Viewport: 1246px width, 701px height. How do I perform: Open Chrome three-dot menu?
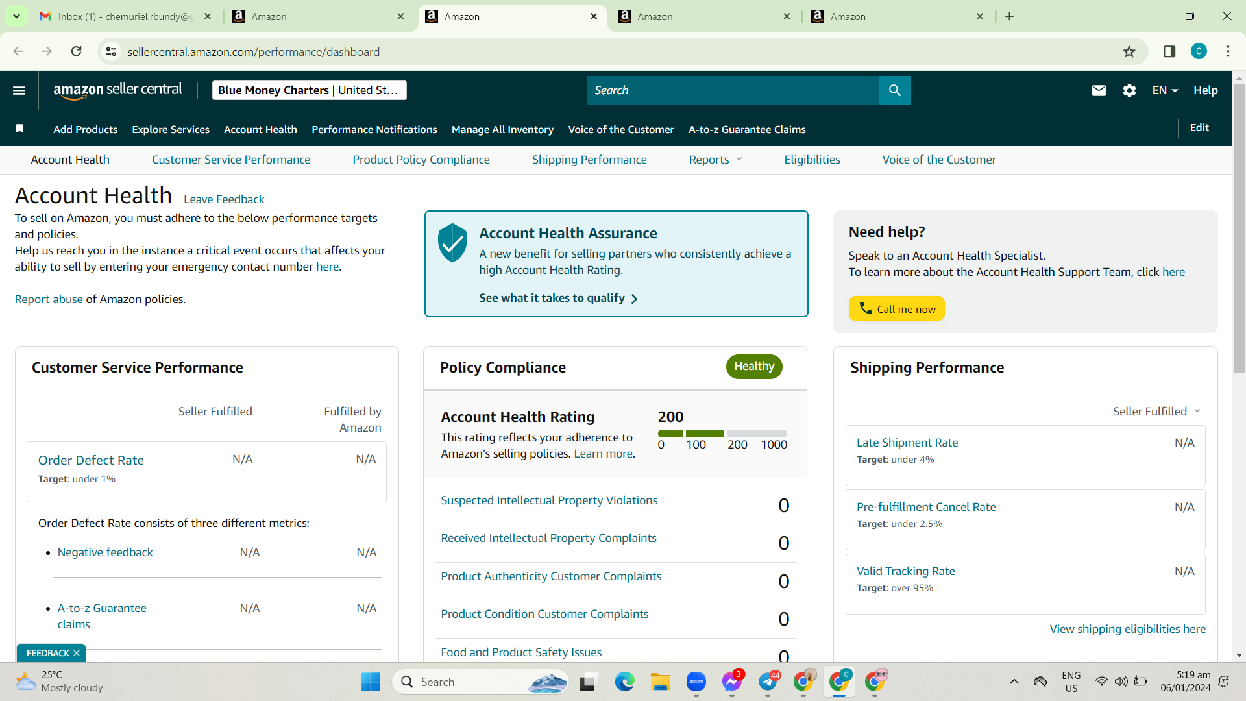pos(1228,51)
